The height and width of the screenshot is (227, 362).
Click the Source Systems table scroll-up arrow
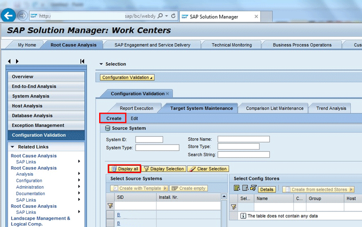click(224, 196)
